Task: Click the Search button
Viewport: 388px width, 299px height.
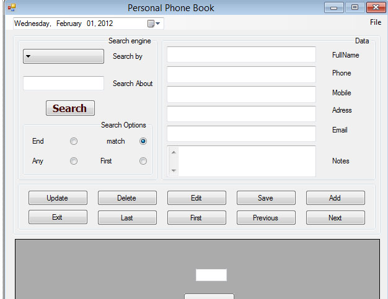Action: coord(70,108)
